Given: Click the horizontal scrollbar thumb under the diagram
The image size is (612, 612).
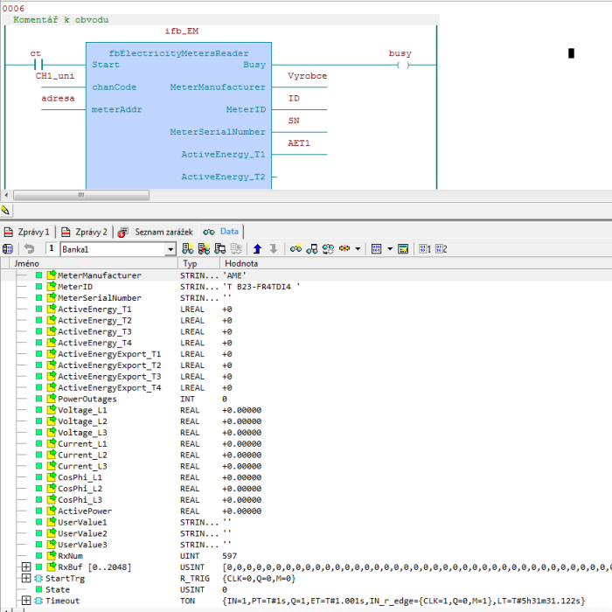Looking at the screenshot, I should (x=81, y=195).
